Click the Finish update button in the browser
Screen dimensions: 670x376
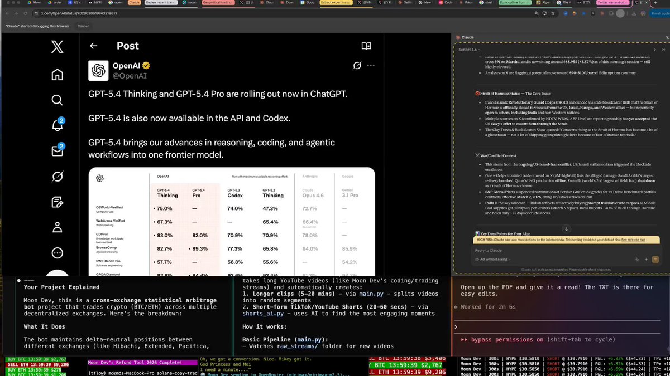(659, 13)
